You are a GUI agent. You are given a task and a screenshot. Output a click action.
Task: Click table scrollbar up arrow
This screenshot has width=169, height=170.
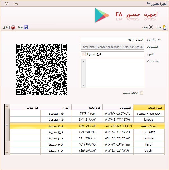coord(7,107)
